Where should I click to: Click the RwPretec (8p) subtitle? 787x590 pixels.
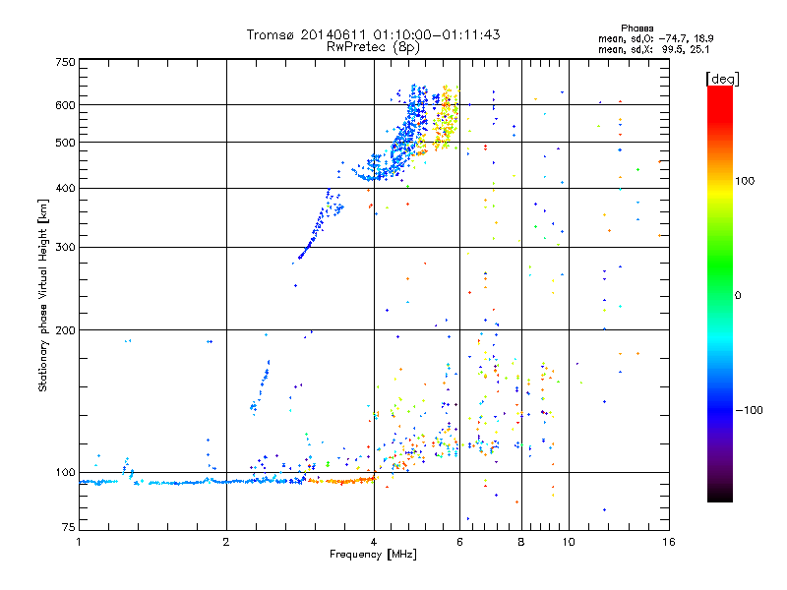[x=373, y=46]
